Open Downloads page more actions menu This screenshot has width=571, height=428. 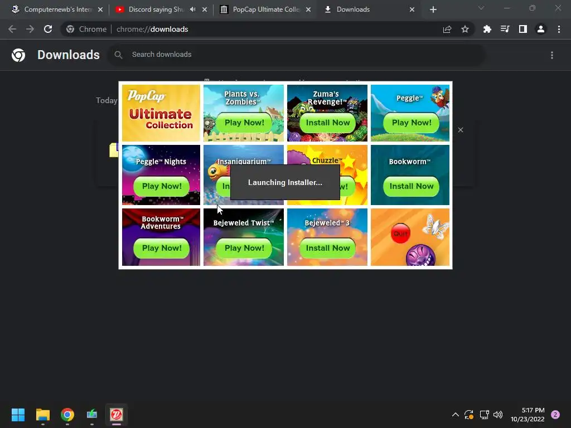(552, 55)
